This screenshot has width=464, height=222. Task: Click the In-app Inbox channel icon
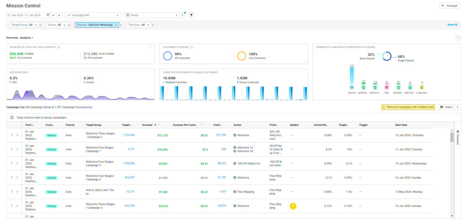click(x=422, y=87)
